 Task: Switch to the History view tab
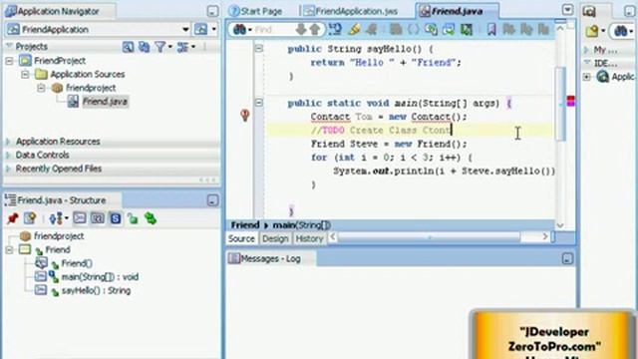309,238
